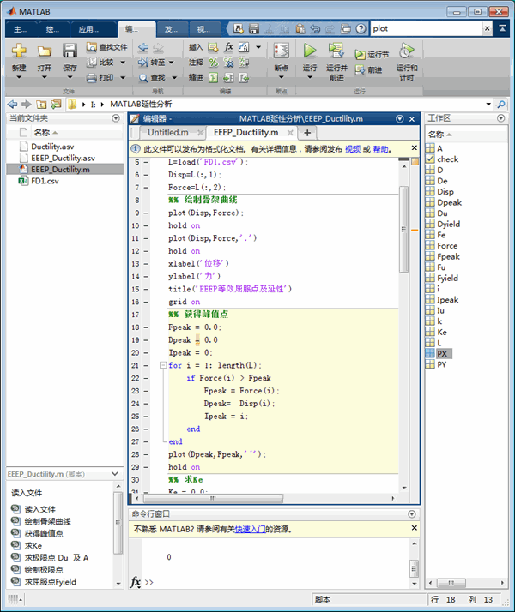
Task: Click Advance (前进) in the run group
Action: tap(368, 70)
